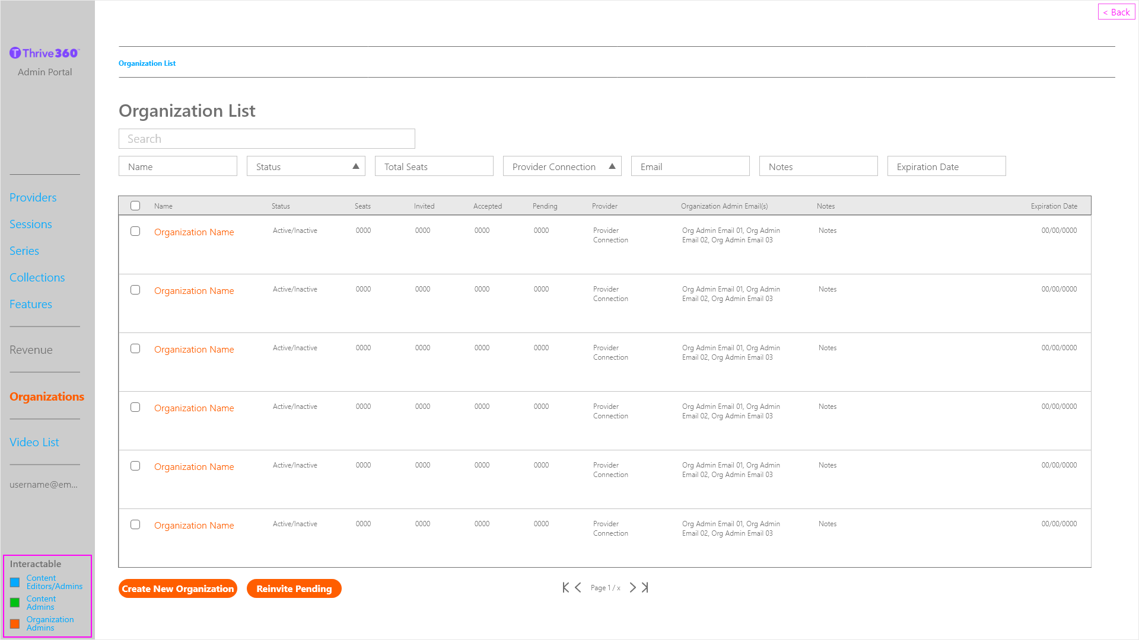Viewport: 1139px width, 640px height.
Task: Click the green Content Admins legend square
Action: coord(15,603)
